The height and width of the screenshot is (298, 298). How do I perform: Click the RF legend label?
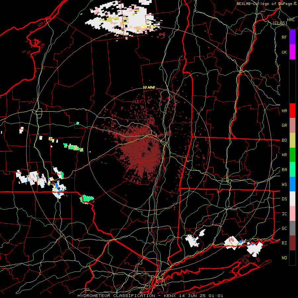pos(284,37)
